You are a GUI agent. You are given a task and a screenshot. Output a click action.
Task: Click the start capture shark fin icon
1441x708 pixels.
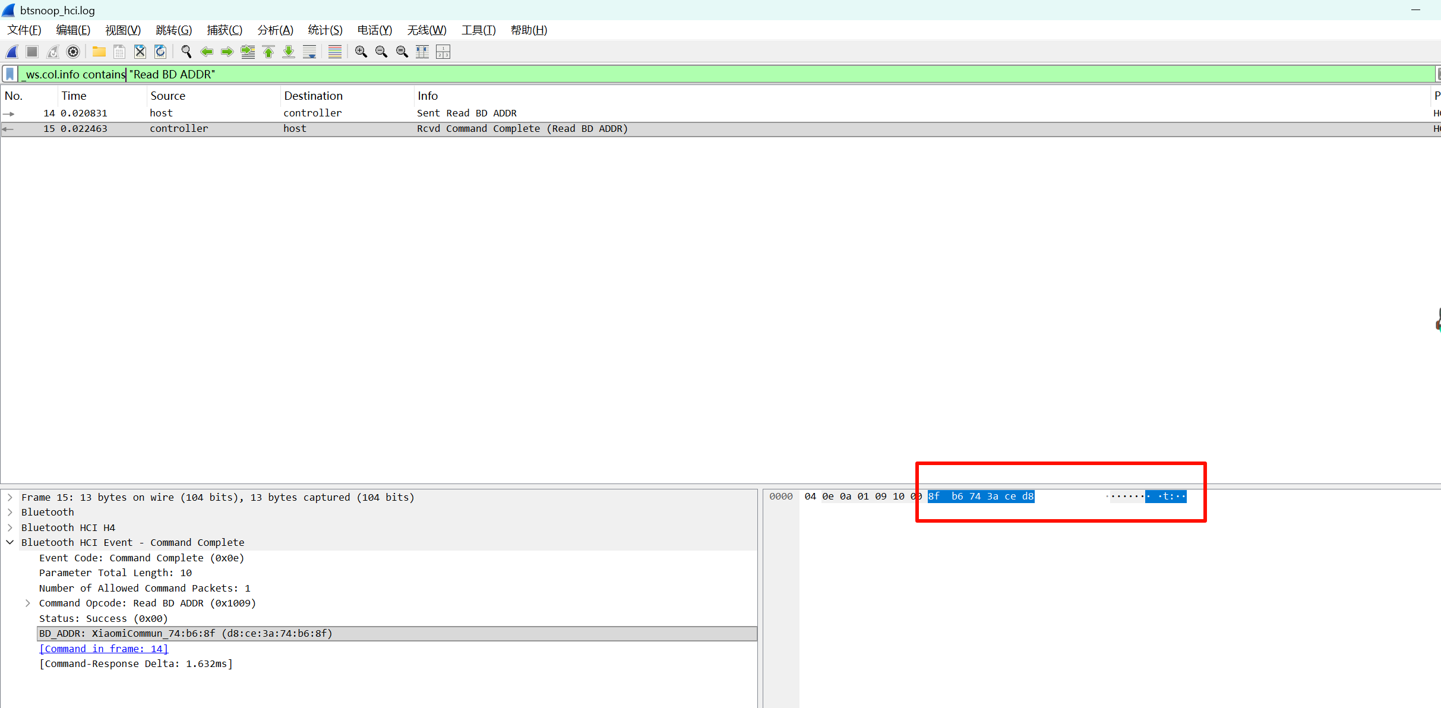tap(12, 52)
